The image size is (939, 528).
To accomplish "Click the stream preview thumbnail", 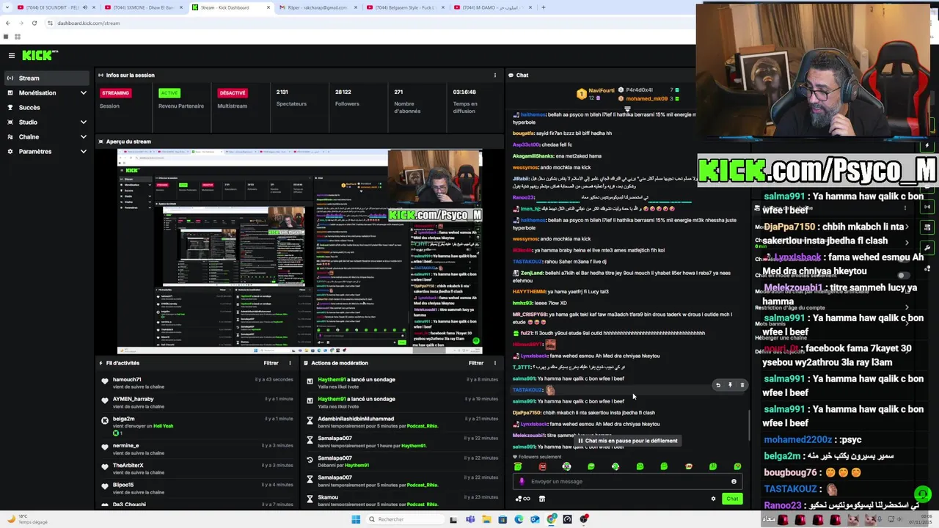I will 300,252.
